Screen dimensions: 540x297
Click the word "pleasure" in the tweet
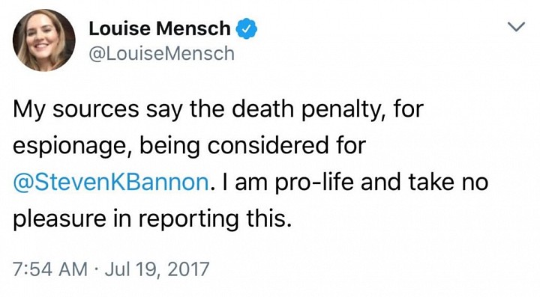59,220
